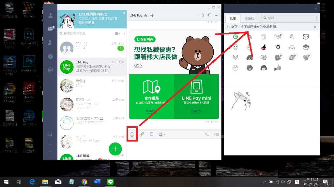The image size is (334, 187).
Task: Click the GO link in LINE Pay card
Action: point(138,65)
